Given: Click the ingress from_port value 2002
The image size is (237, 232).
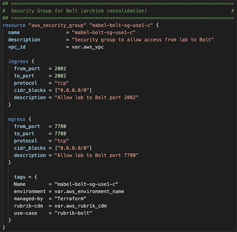Looking at the screenshot, I should 60,68.
